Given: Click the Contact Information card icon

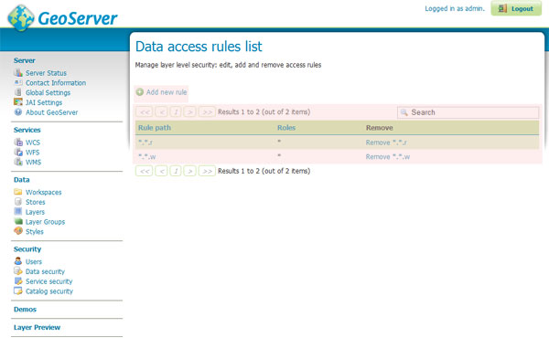Looking at the screenshot, I should click(18, 82).
